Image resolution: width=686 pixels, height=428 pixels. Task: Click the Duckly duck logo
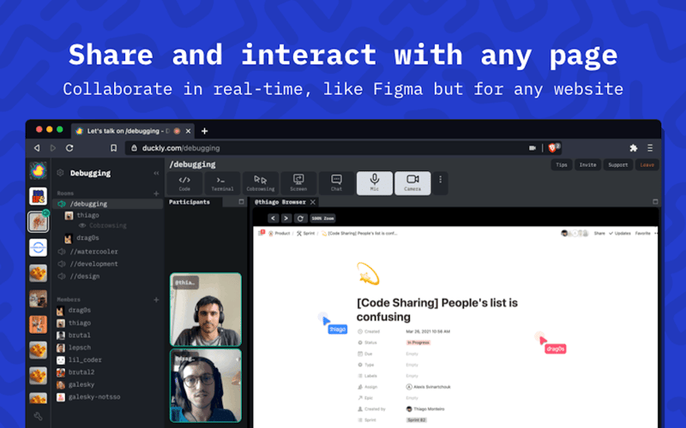click(38, 170)
